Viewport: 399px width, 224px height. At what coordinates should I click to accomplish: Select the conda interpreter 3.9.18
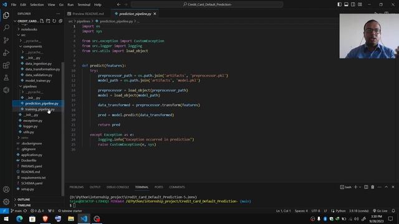click(359, 211)
